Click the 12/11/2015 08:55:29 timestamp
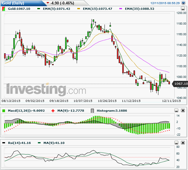 pyautogui.click(x=165, y=3)
